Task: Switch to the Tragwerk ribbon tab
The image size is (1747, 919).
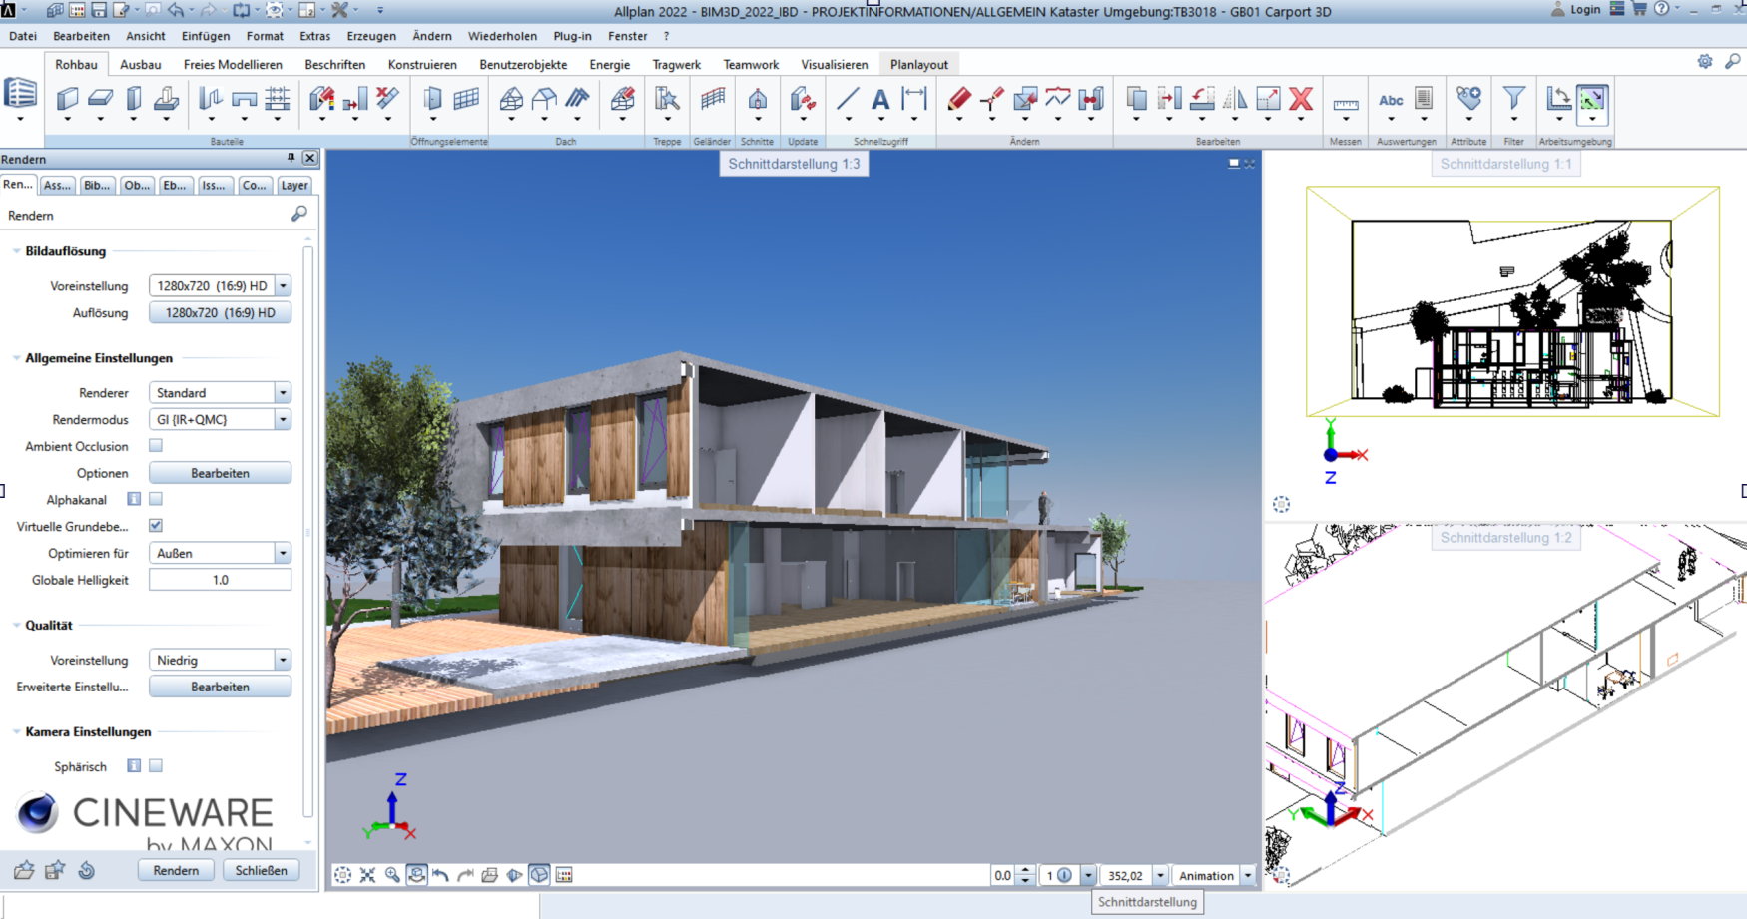Action: click(676, 64)
